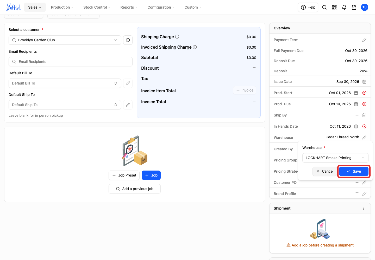Clear the Prod. Start date

tap(364, 93)
